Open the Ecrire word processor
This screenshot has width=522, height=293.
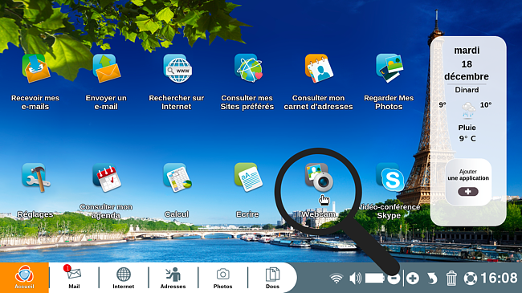point(248,177)
